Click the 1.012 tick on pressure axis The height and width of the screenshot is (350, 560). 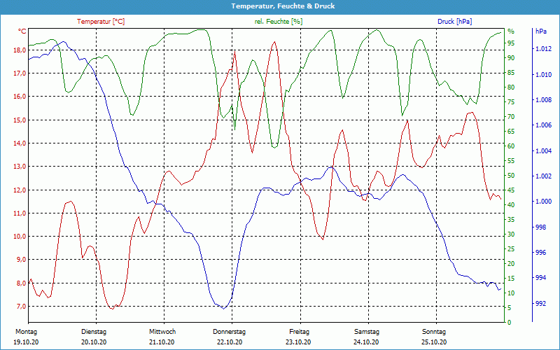(x=543, y=49)
